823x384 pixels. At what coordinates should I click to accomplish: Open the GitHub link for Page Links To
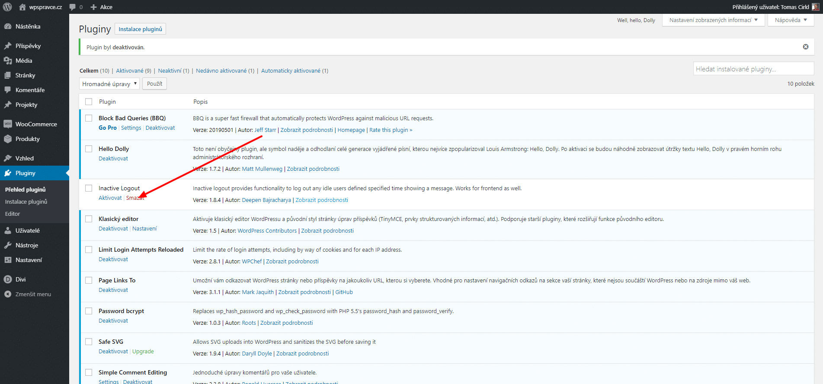click(344, 292)
